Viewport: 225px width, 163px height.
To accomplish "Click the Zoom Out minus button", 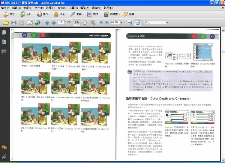I will point(101,22).
